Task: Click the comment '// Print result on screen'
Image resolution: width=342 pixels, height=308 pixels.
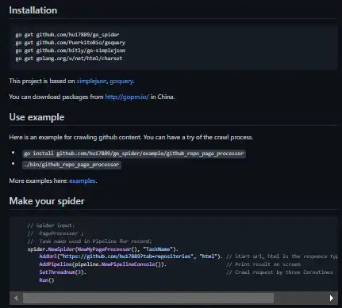Action: [263, 264]
